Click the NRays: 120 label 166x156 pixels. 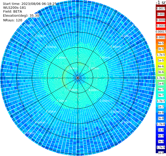click(13, 20)
